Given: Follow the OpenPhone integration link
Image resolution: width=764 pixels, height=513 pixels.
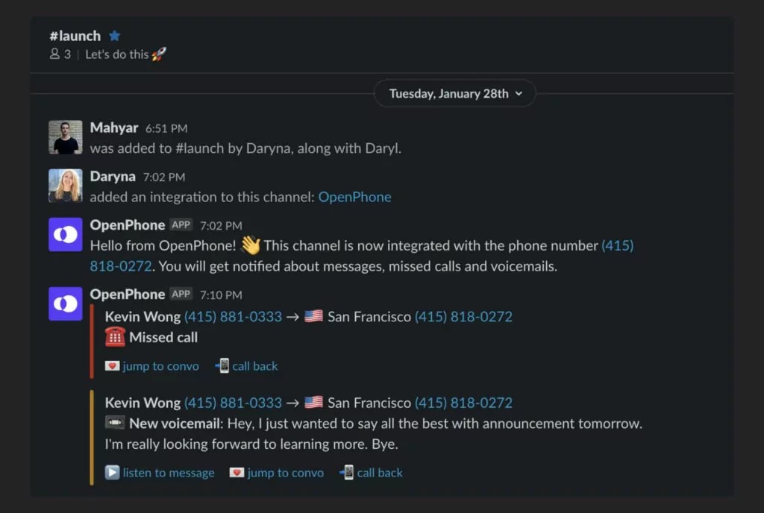Looking at the screenshot, I should [x=354, y=197].
